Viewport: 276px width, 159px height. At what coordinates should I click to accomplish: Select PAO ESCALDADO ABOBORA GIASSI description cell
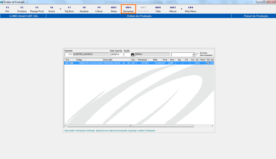[x=108, y=63]
